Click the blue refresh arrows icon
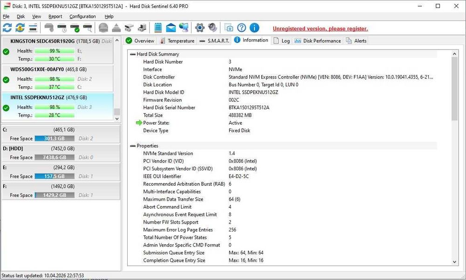The height and width of the screenshot is (280, 466). 7,28
